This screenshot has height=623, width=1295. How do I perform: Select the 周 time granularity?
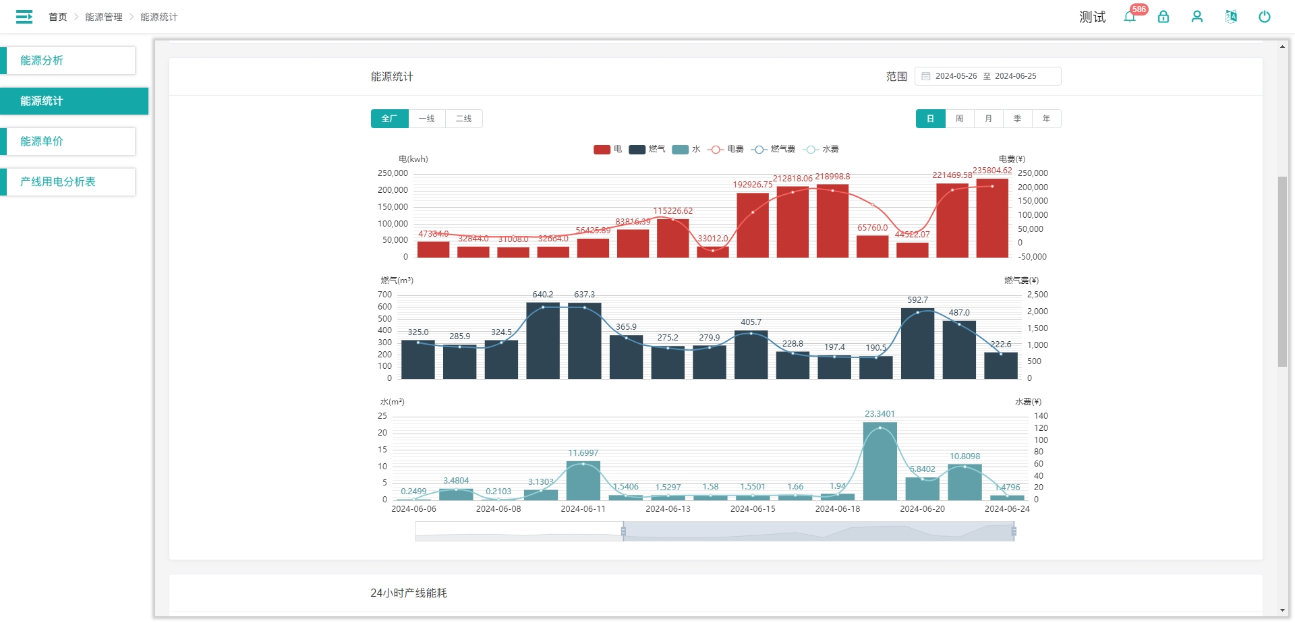(959, 119)
